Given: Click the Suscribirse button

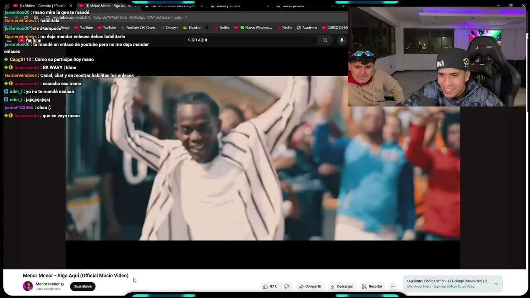Looking at the screenshot, I should coord(83,286).
